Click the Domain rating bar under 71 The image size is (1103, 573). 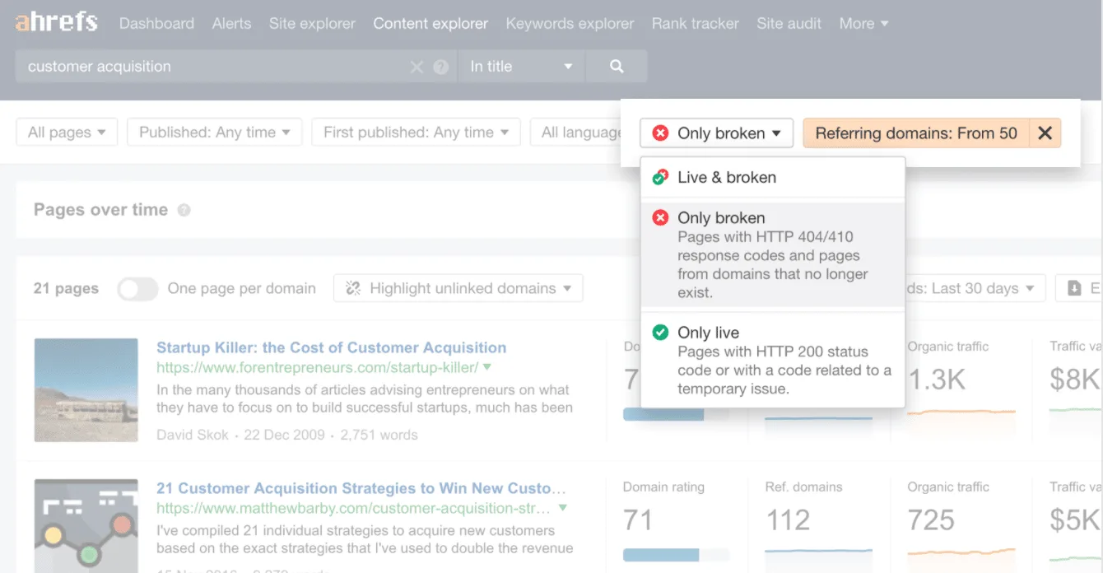click(x=676, y=555)
